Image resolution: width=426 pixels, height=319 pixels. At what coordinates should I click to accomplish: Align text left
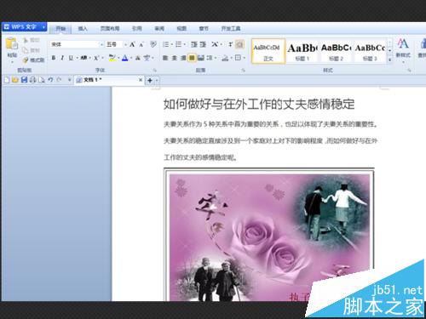[x=165, y=58]
